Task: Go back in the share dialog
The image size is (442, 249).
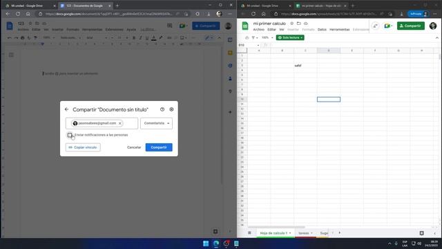Action: coord(66,109)
